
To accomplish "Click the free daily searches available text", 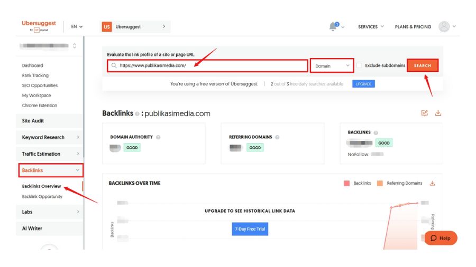I will point(307,84).
